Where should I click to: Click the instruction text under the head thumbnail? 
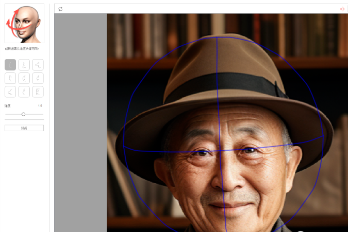pos(22,49)
